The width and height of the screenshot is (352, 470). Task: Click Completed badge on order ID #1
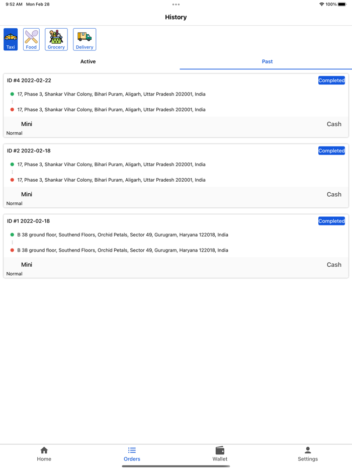tap(331, 221)
